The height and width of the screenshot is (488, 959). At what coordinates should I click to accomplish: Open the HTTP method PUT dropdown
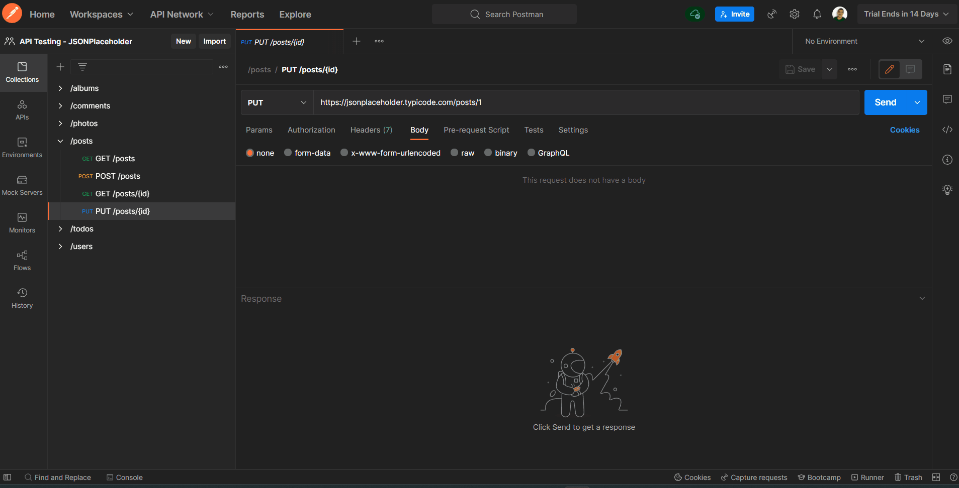277,102
